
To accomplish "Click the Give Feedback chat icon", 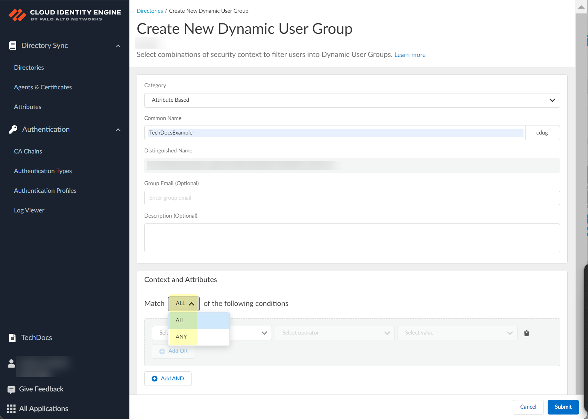I will click(11, 390).
